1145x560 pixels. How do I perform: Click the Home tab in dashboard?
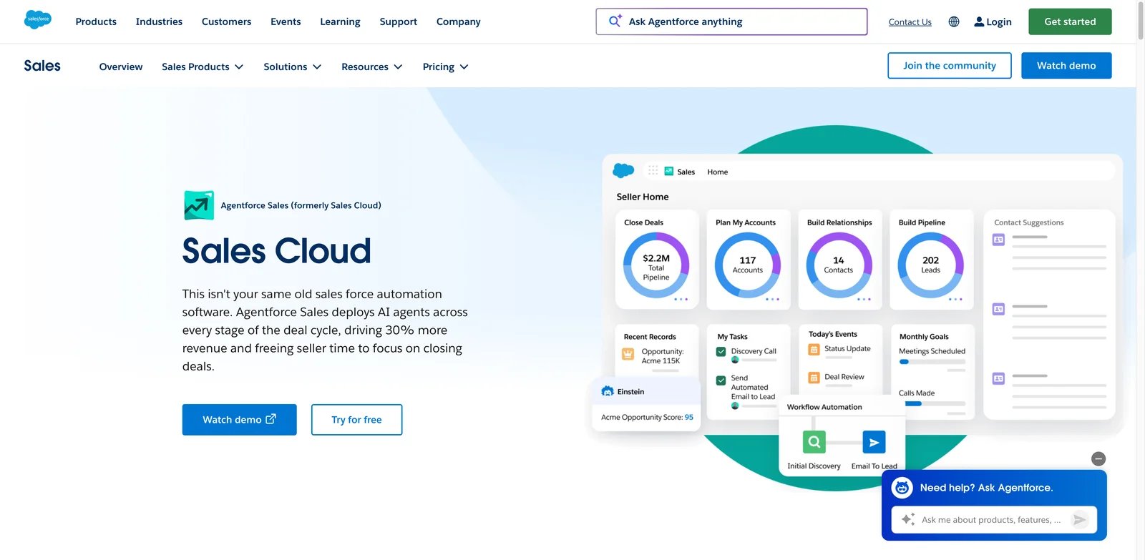[717, 172]
